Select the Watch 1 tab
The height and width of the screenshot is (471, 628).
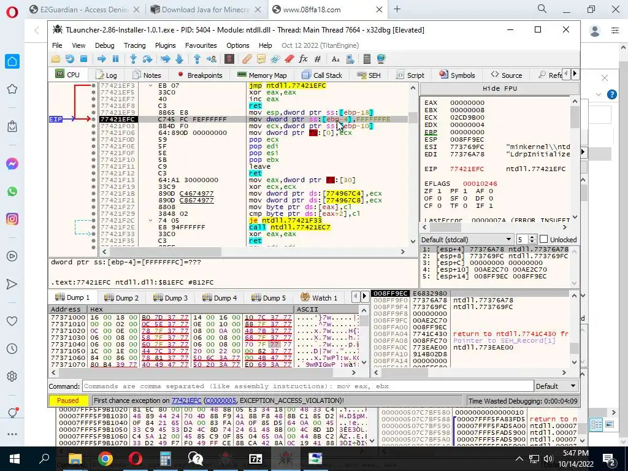pos(319,297)
